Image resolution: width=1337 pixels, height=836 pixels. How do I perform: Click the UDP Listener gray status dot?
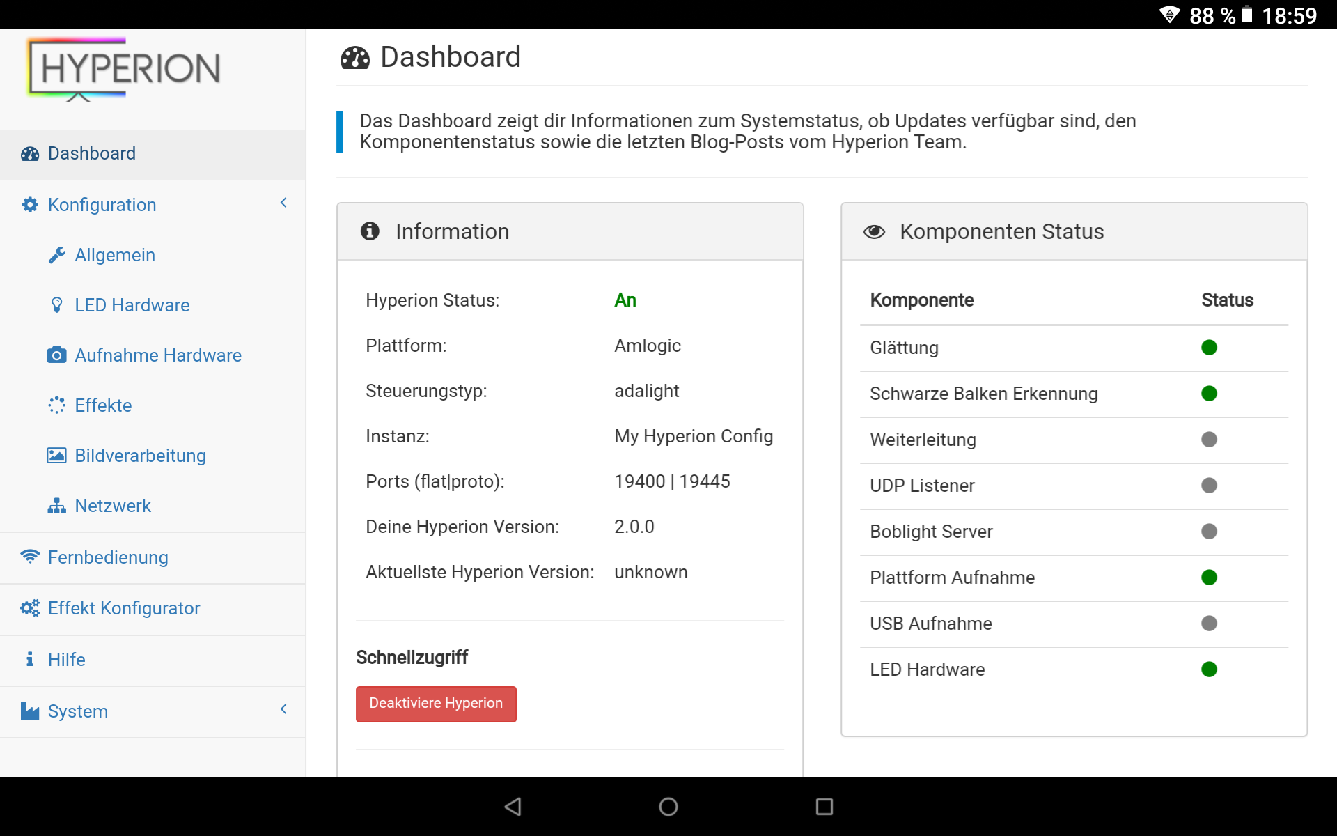[1209, 486]
